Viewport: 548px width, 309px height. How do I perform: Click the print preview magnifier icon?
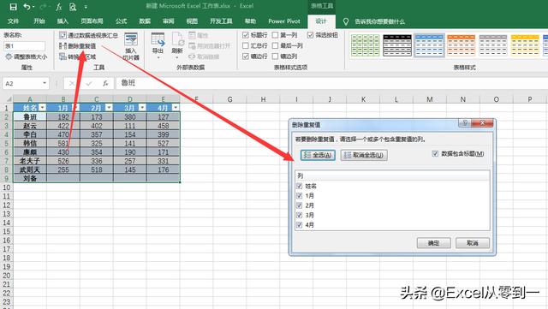(73, 7)
